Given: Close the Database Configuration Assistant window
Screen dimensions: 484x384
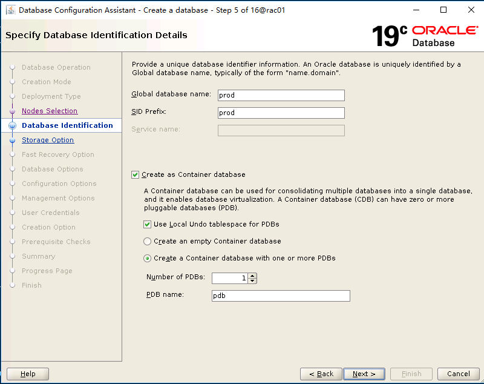Looking at the screenshot, I should [x=471, y=10].
